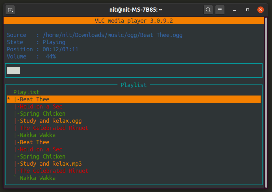Click the Playlist root node
272x192 pixels.
pyautogui.click(x=26, y=92)
